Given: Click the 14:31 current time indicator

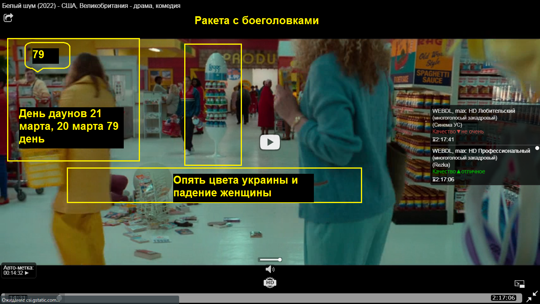Looking at the screenshot, I should coord(18,298).
